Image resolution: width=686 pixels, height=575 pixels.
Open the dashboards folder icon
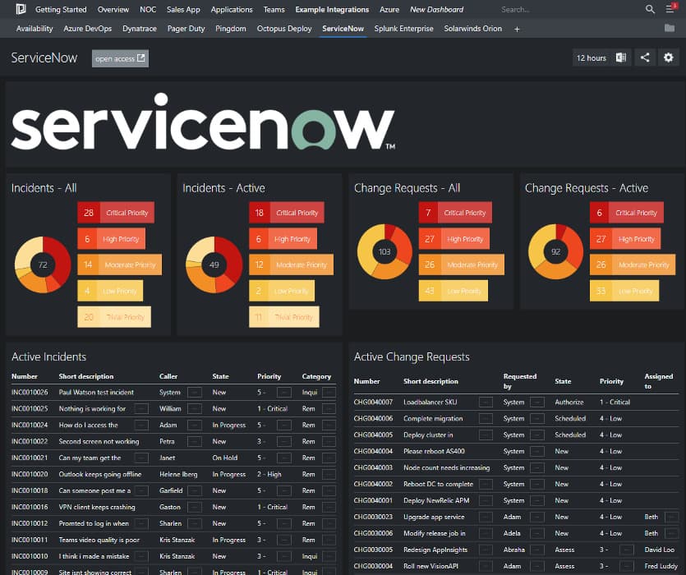coord(670,28)
